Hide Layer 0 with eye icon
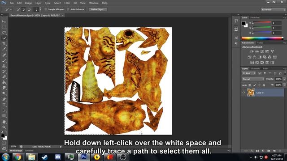Image resolution: width=287 pixels, height=161 pixels. tap(244, 93)
